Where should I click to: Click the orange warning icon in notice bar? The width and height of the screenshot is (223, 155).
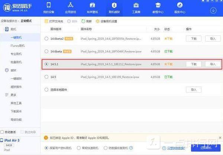pyautogui.click(x=46, y=138)
